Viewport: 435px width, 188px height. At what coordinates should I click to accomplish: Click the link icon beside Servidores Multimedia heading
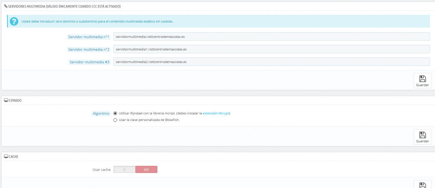(x=6, y=6)
